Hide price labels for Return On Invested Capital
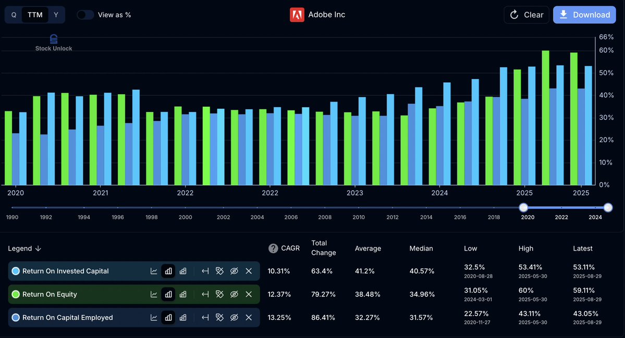The image size is (625, 338). [x=219, y=271]
